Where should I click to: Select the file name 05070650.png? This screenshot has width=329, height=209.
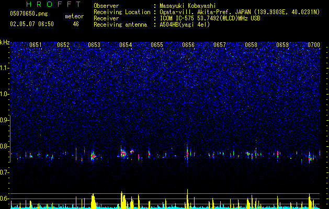29,14
